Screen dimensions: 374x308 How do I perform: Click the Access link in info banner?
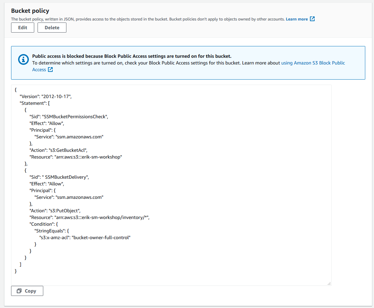point(39,70)
